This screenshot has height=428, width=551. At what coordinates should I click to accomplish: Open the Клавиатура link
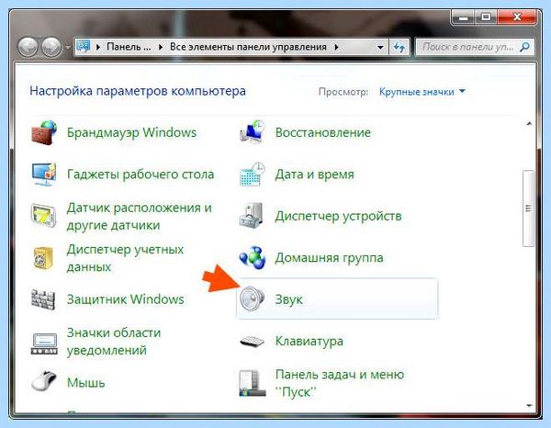(x=309, y=341)
